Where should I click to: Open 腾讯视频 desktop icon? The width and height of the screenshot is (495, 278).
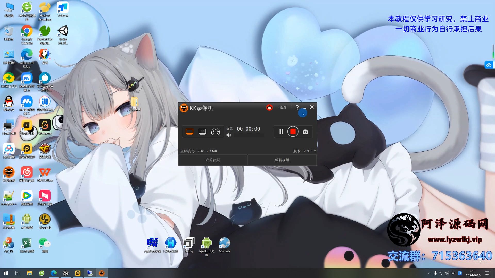click(x=27, y=198)
